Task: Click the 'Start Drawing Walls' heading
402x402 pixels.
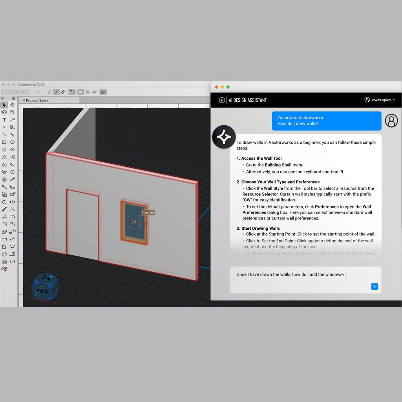Action: tap(258, 228)
